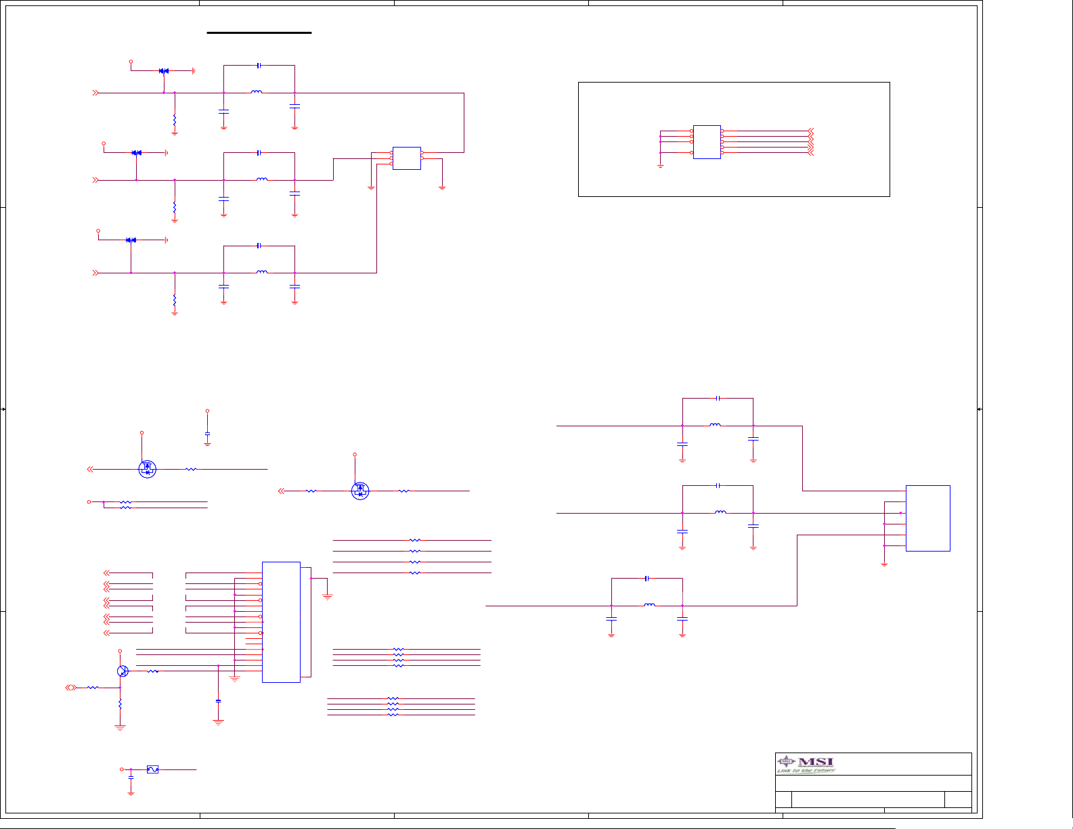Viewport: 1073px width, 829px height.
Task: Select the IC inside the framed box
Action: point(707,142)
